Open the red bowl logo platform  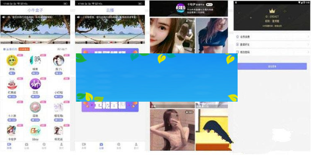(x=12, y=84)
